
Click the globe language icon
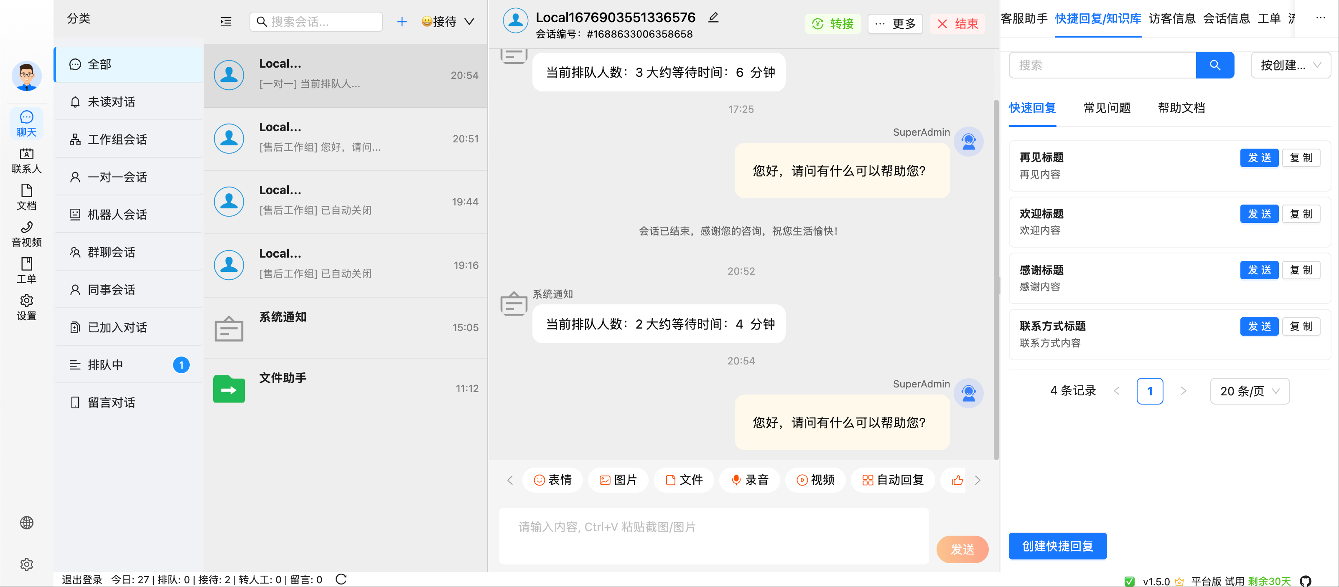[26, 523]
